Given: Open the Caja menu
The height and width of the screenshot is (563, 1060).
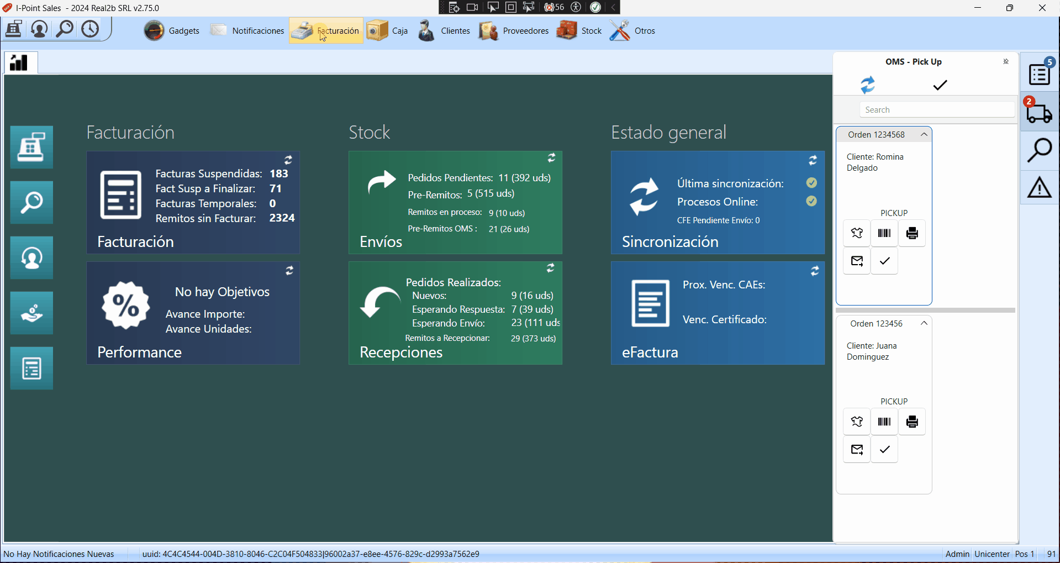Looking at the screenshot, I should click(387, 31).
